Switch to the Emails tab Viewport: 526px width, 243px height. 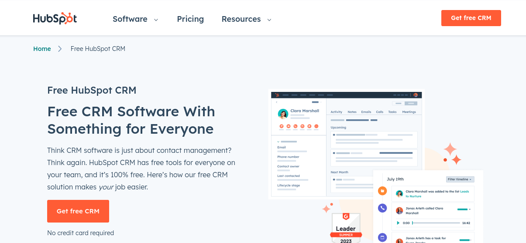coord(366,112)
